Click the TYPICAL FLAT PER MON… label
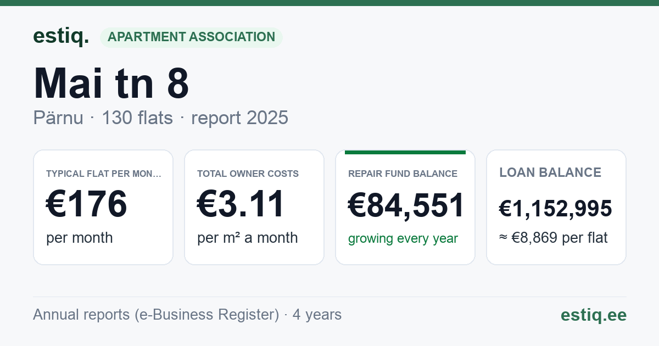This screenshot has width=659, height=346. click(104, 174)
